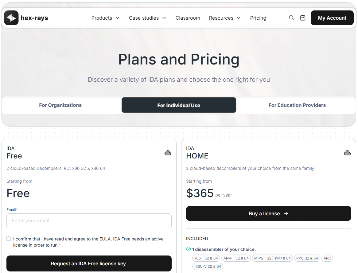Click the green checkmark beside disassembler item

pos(189,249)
